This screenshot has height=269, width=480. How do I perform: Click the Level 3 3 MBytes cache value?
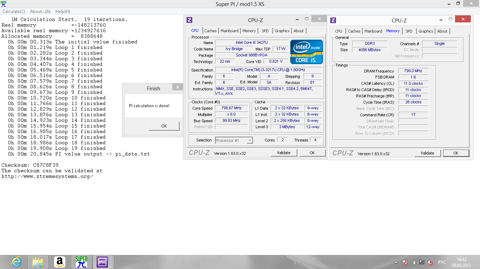coord(287,127)
